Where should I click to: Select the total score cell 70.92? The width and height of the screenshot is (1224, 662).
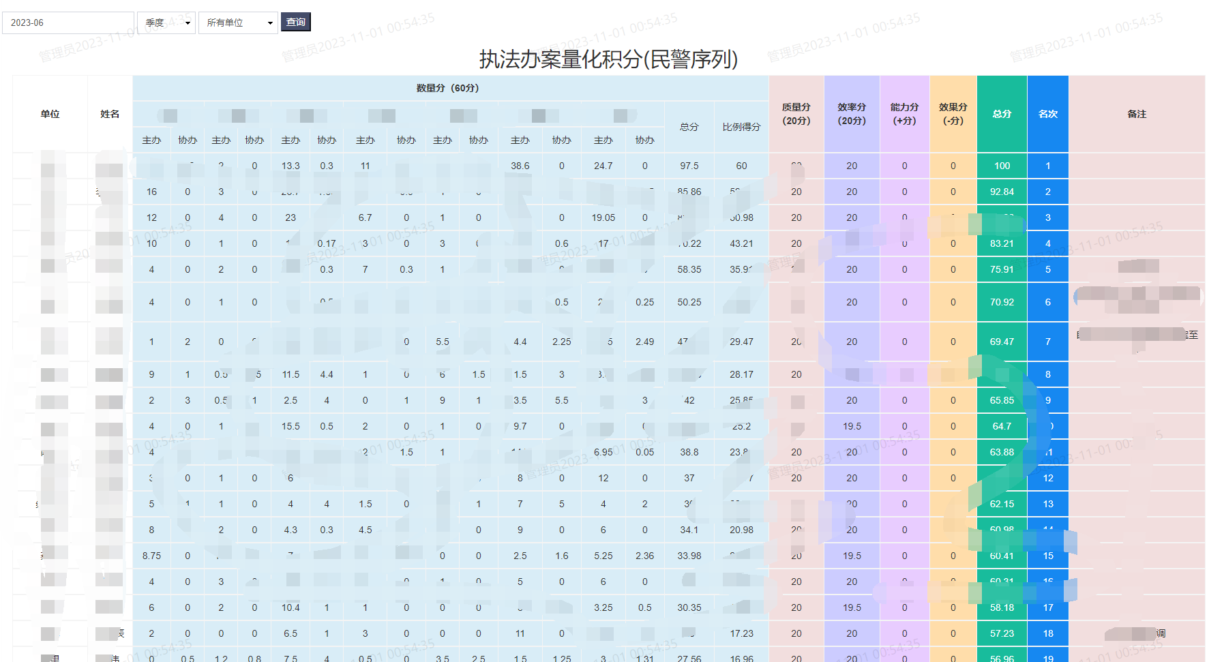[1002, 302]
